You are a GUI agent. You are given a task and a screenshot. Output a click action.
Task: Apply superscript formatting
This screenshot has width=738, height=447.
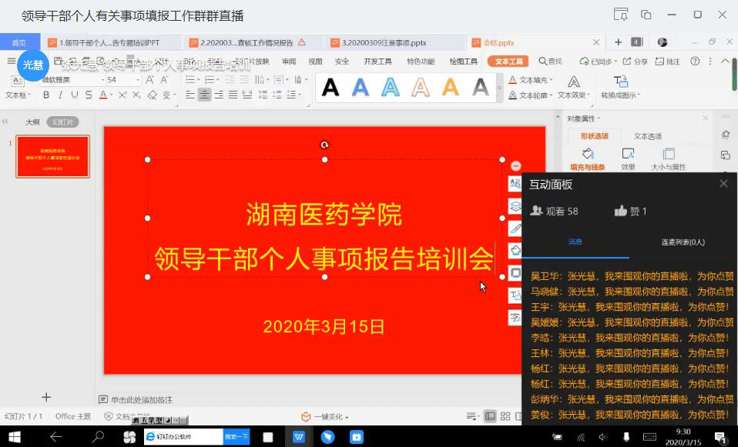(x=122, y=95)
